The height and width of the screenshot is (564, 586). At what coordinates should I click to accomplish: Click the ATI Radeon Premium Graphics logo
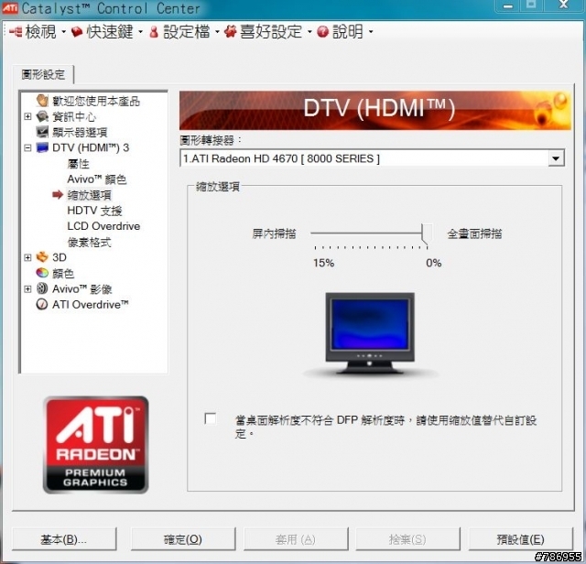pyautogui.click(x=95, y=445)
